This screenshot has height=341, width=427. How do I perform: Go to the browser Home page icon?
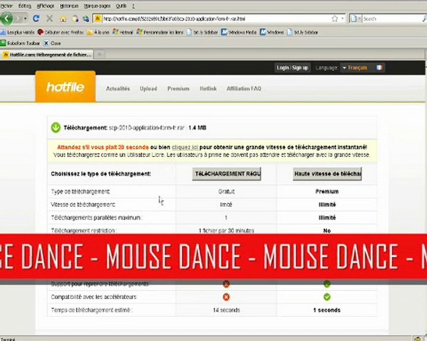(63, 19)
